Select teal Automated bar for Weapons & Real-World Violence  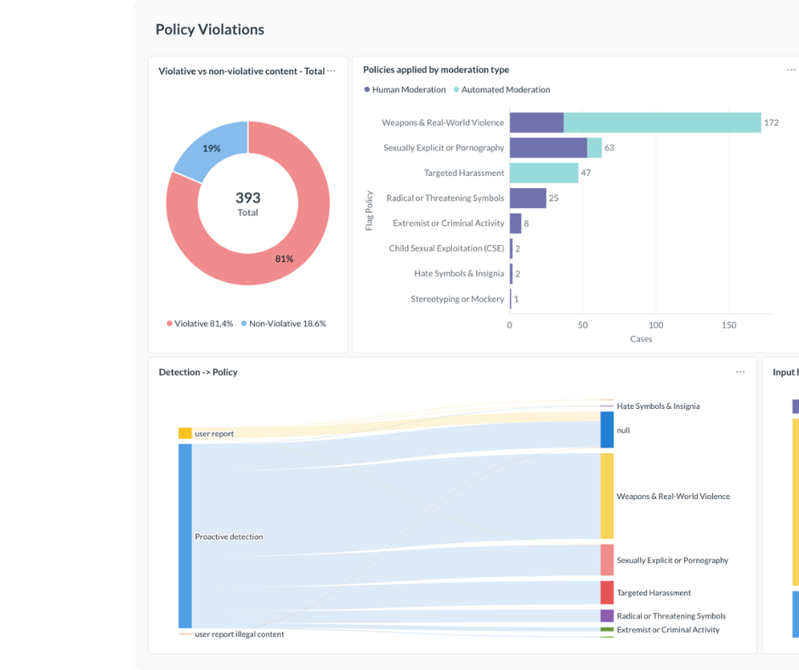[x=661, y=122]
